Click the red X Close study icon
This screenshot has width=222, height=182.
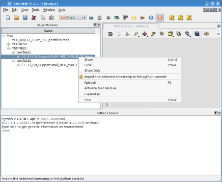pyautogui.click(x=33, y=18)
